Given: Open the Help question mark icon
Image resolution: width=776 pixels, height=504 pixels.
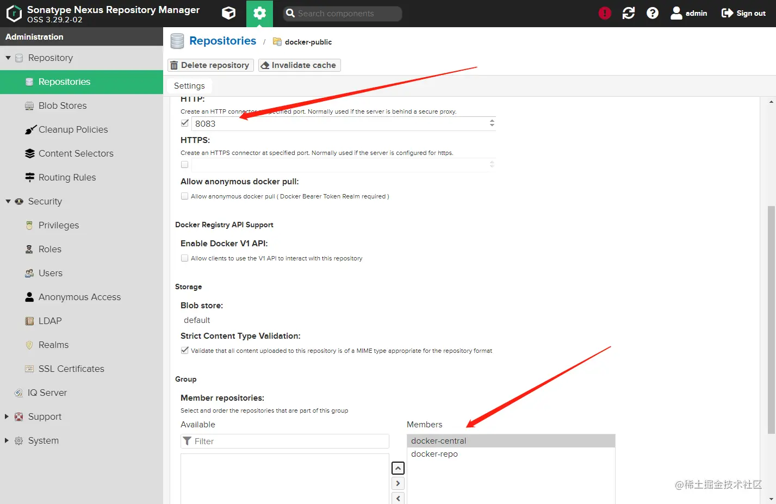Looking at the screenshot, I should click(653, 13).
